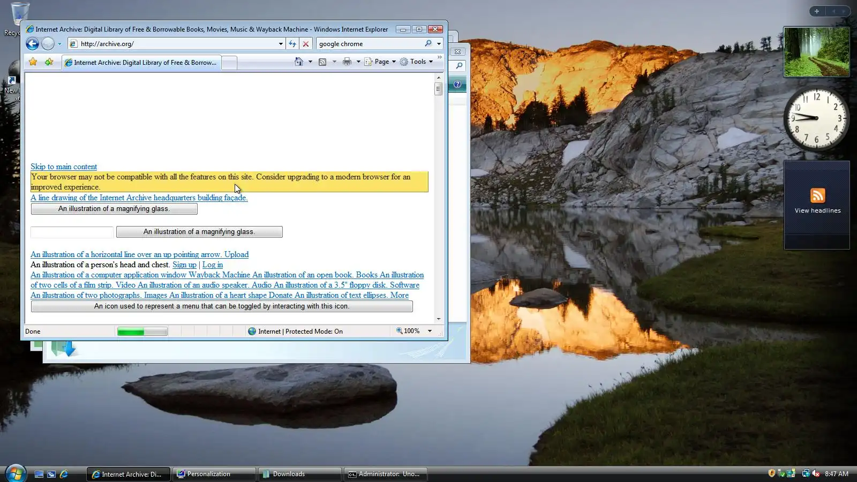Click the muted volume tray icon
This screenshot has width=857, height=482.
tap(816, 473)
